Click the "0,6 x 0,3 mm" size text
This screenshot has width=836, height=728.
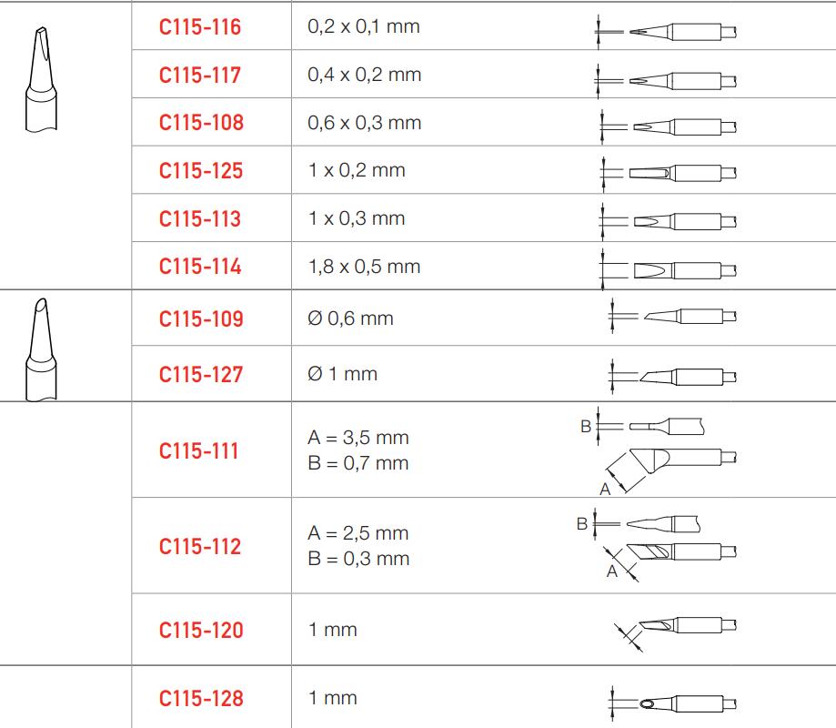tap(364, 123)
